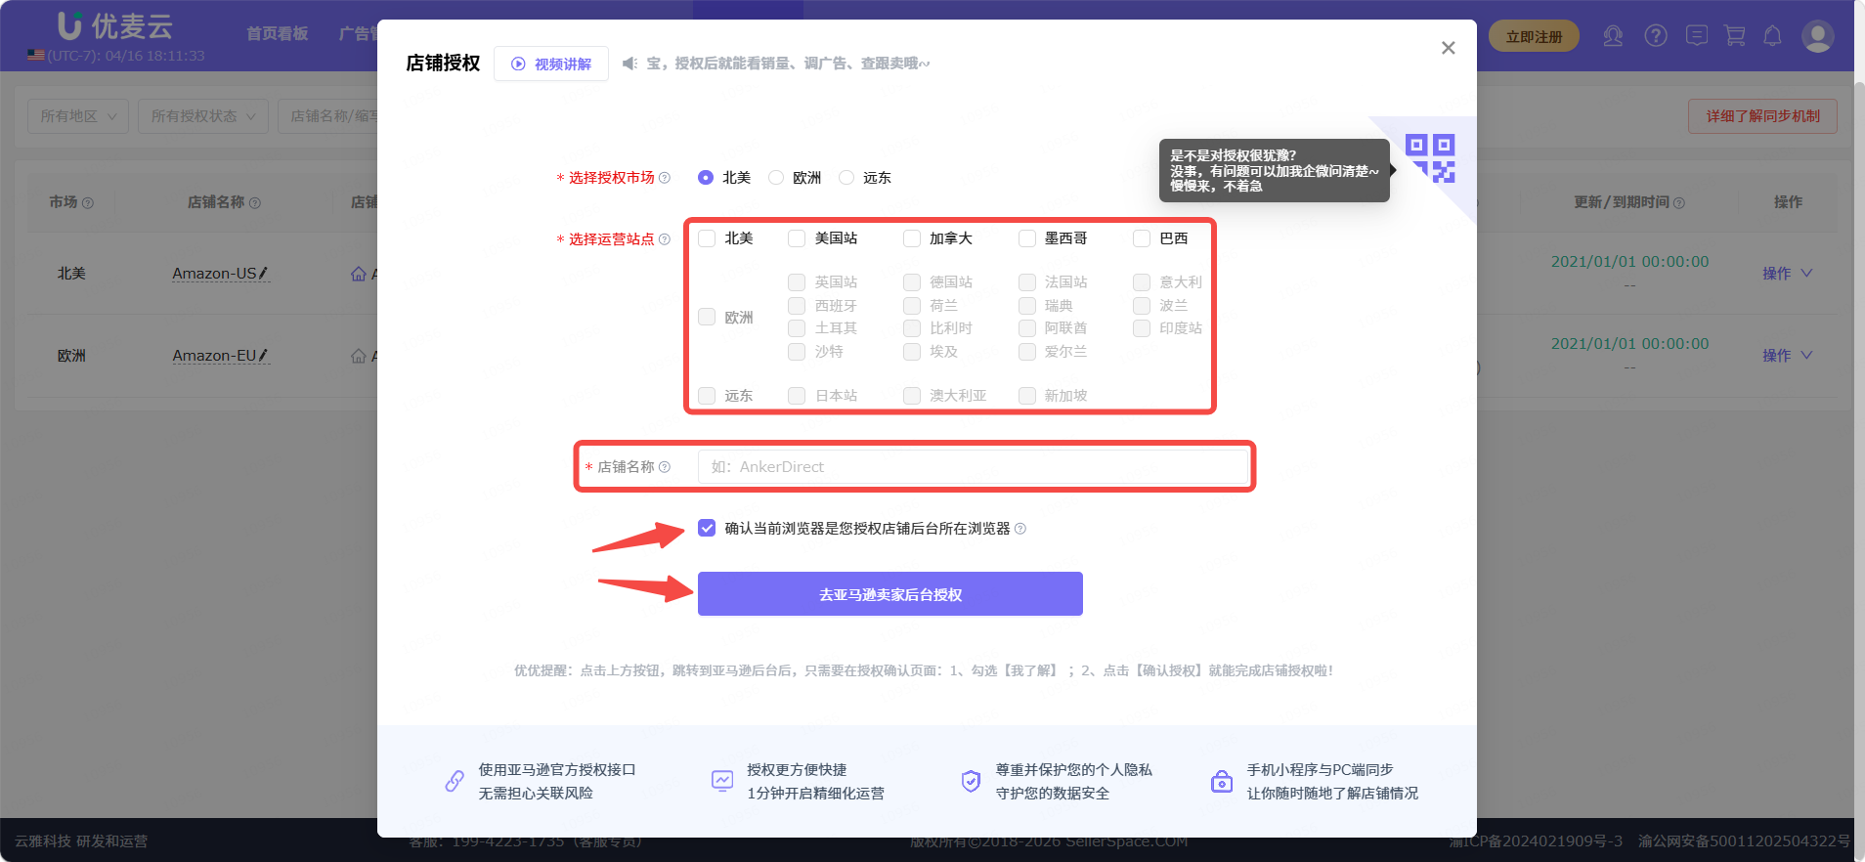Click the home icon in Amazon-US row

359,274
